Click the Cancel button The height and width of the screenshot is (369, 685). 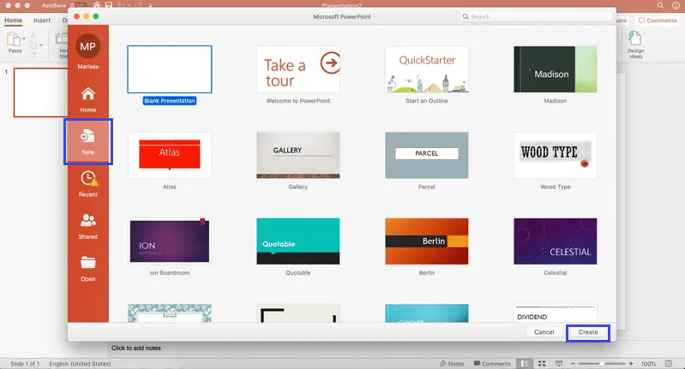(544, 332)
